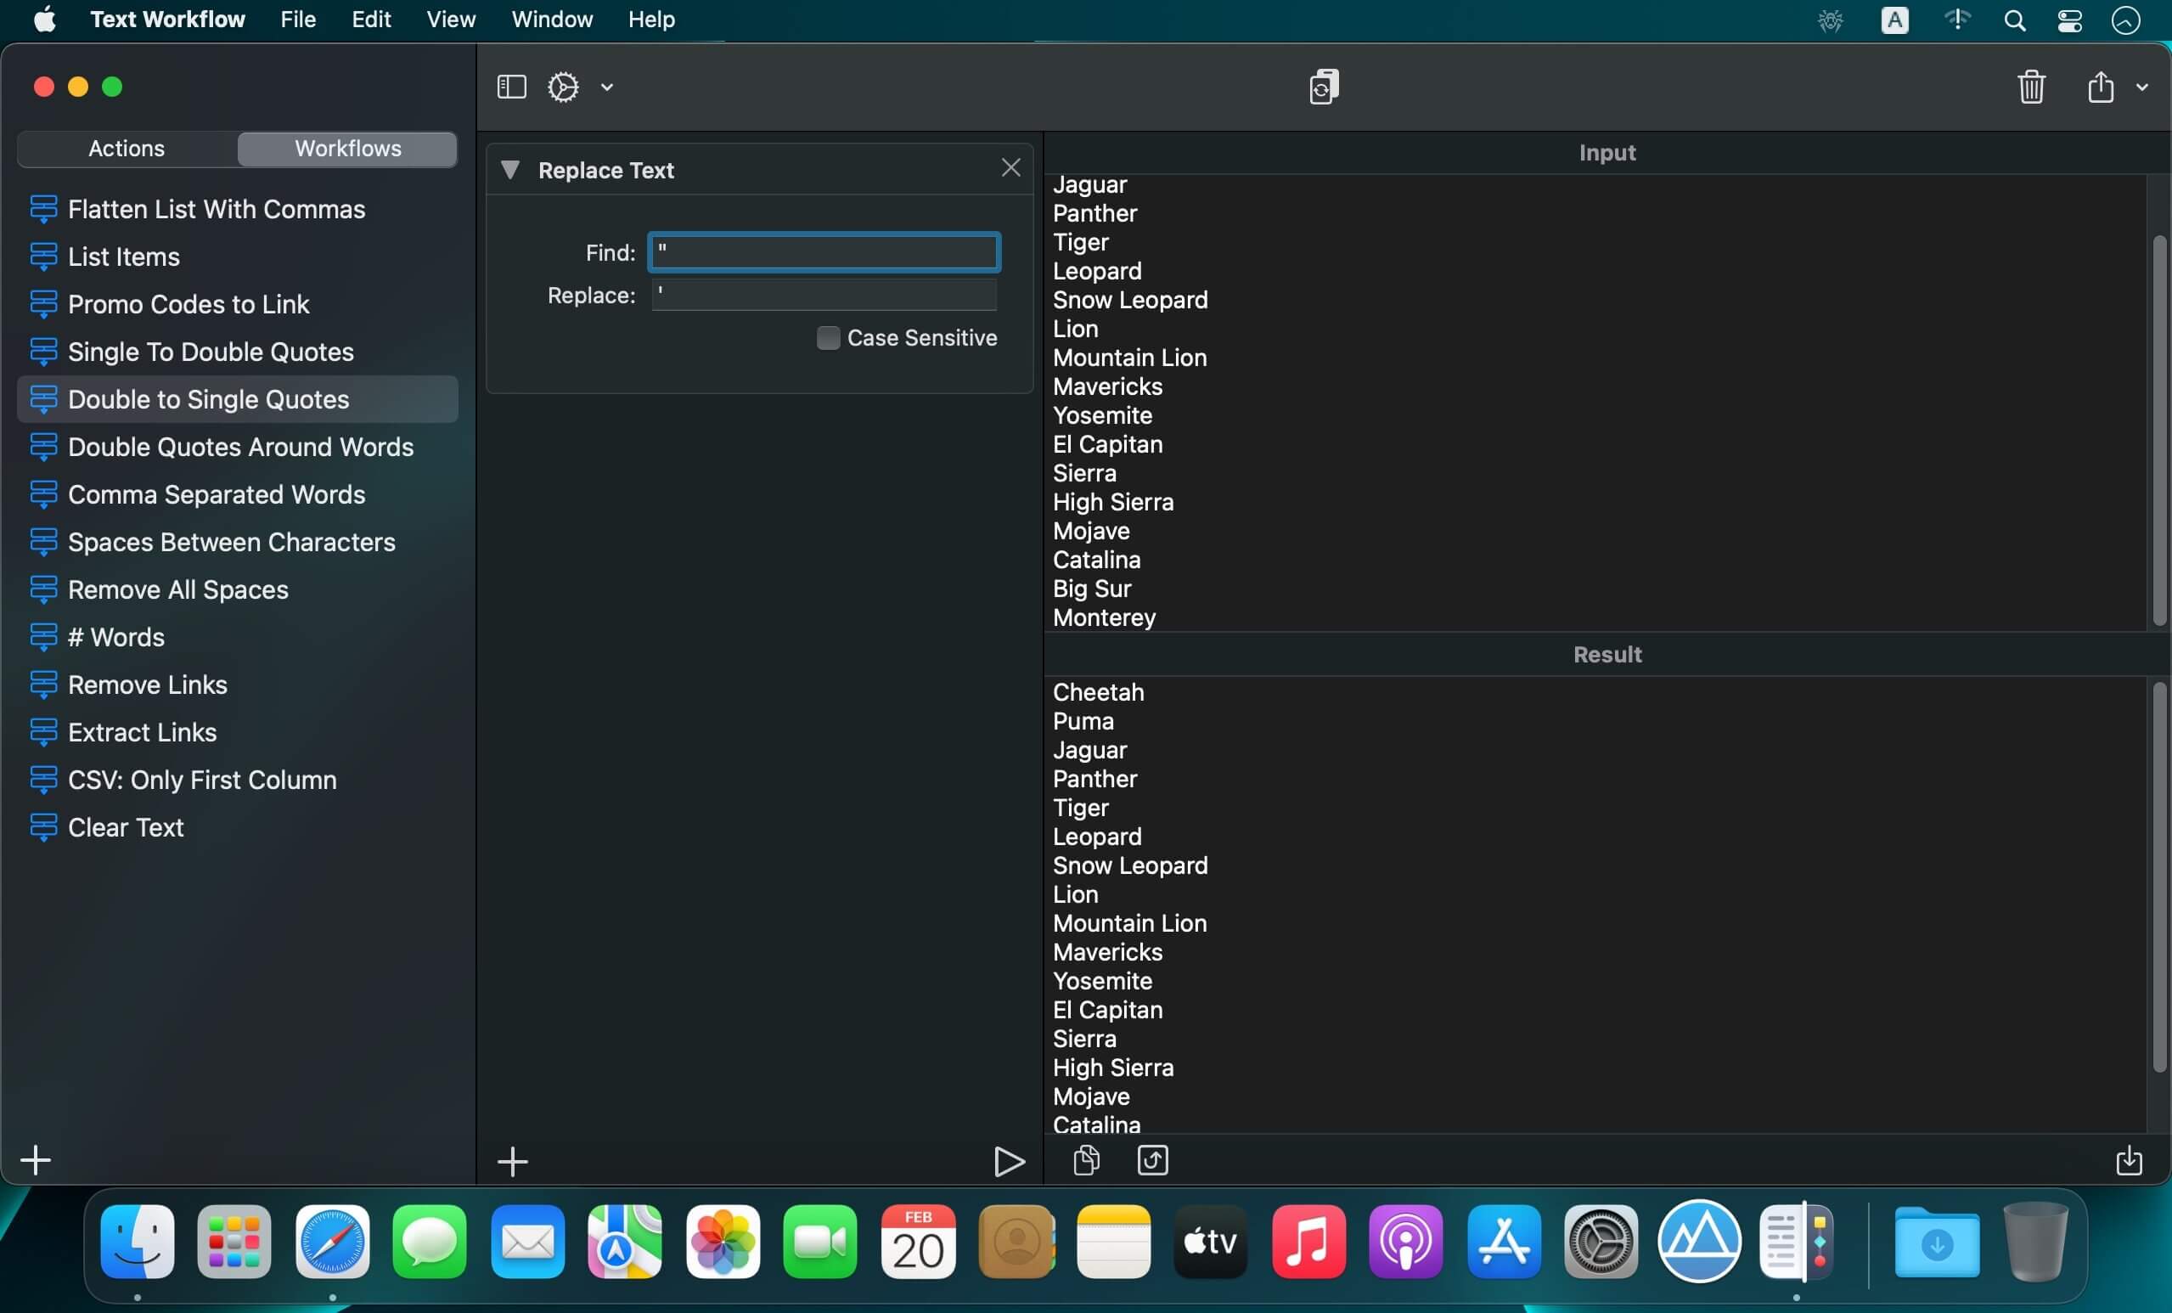Collapse the Replace Text disclosure triangle
Image resolution: width=2172 pixels, height=1313 pixels.
click(509, 169)
